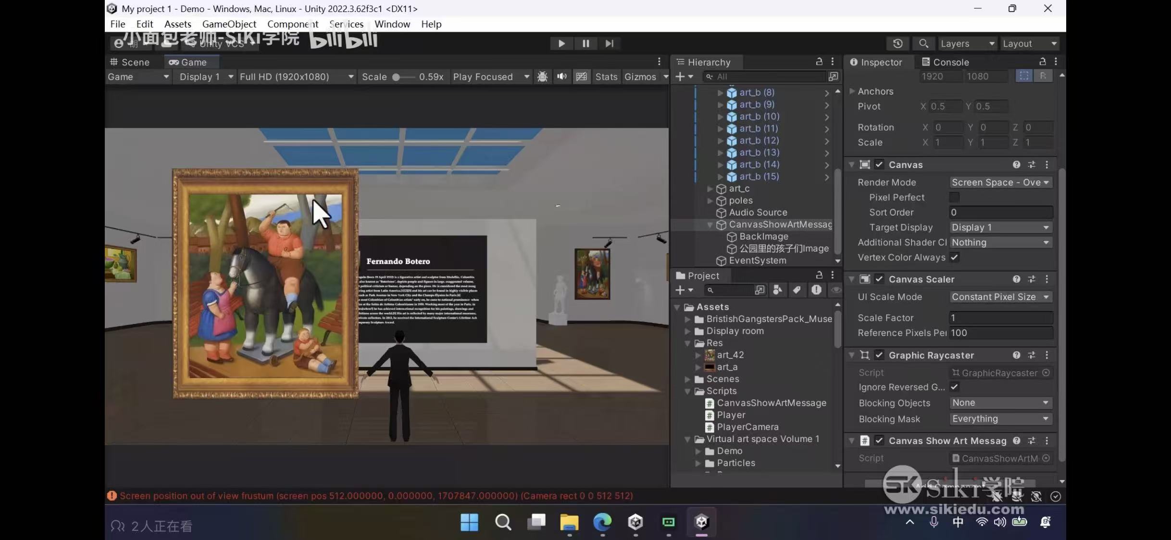Viewport: 1171px width, 540px height.
Task: Click the Hierarchy search field
Action: click(764, 77)
